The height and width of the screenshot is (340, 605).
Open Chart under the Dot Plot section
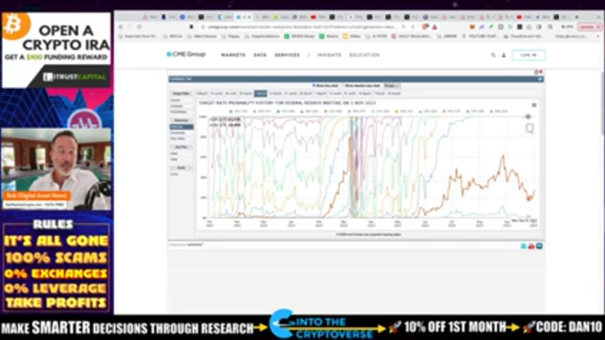(x=174, y=153)
